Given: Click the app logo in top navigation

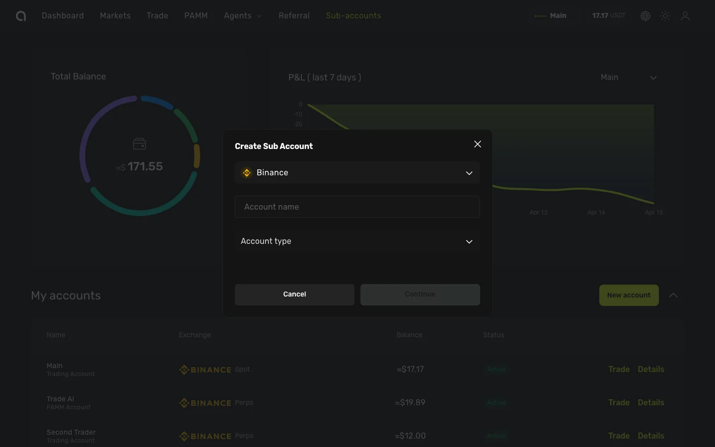Looking at the screenshot, I should point(20,16).
